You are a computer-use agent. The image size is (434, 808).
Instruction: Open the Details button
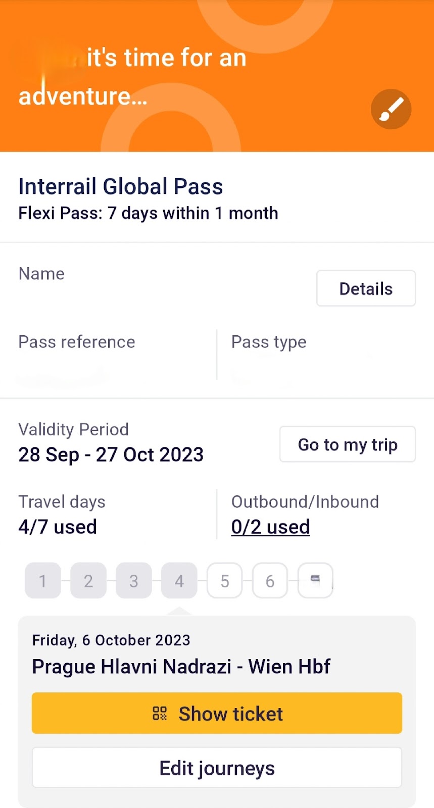click(366, 288)
